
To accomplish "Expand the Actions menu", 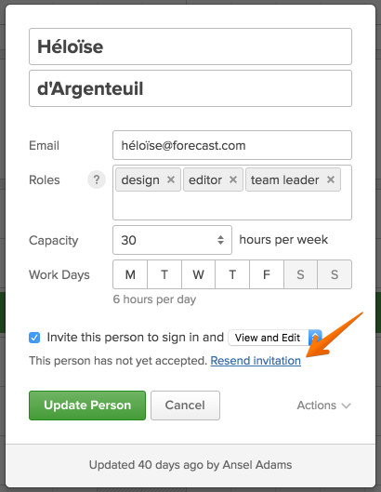I will pos(324,406).
